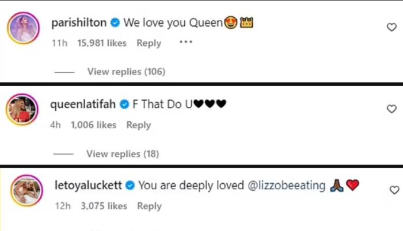Image resolution: width=403 pixels, height=231 pixels.
Task: Open the queenlatifah username link
Action: pos(83,105)
